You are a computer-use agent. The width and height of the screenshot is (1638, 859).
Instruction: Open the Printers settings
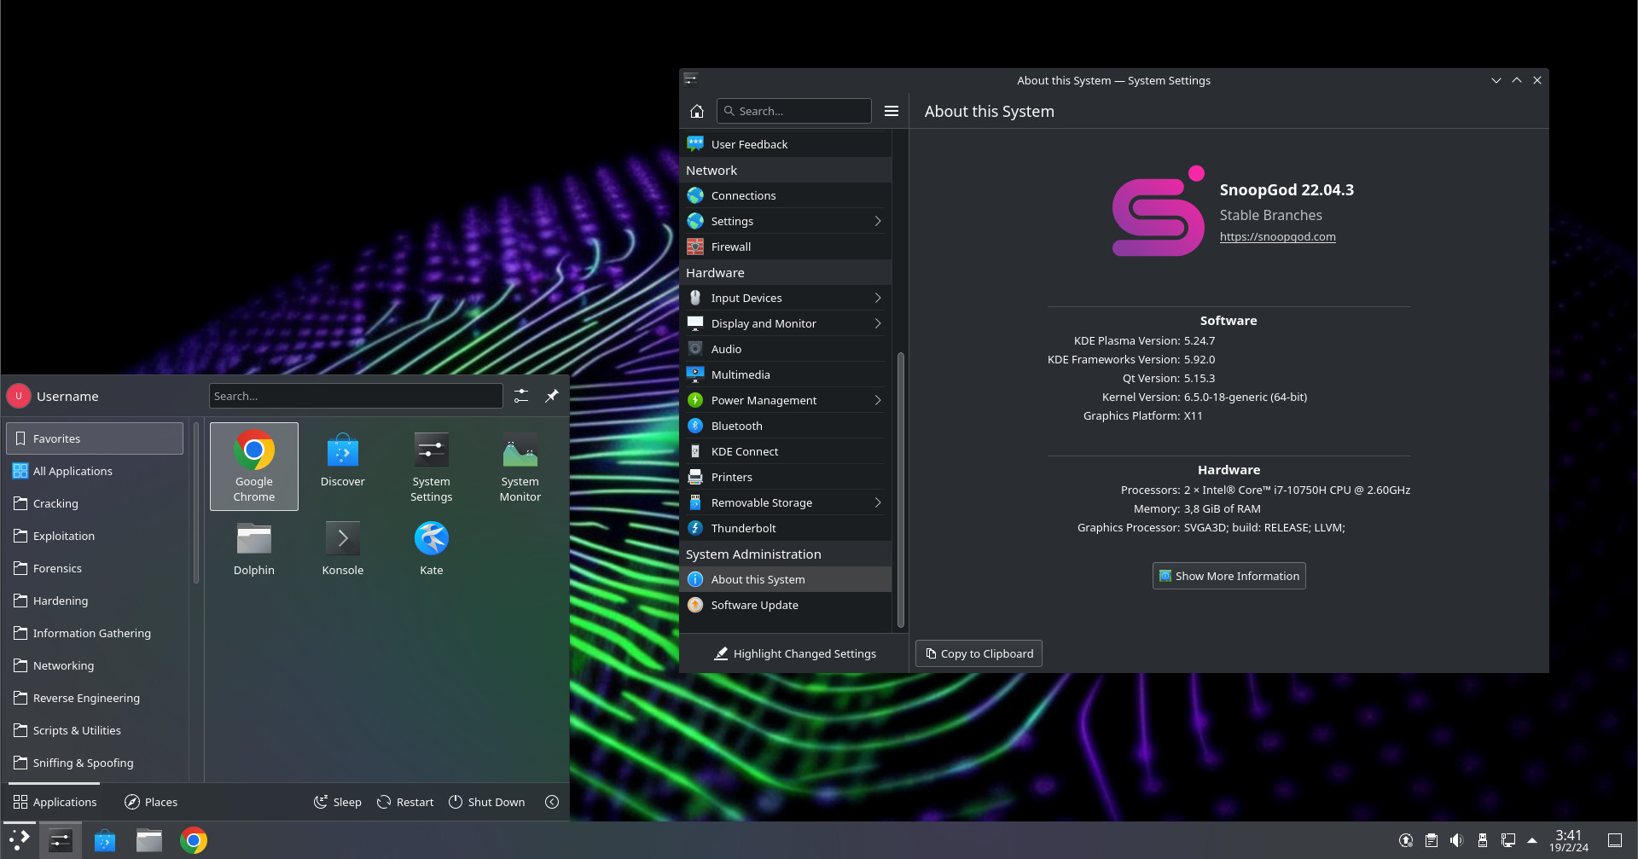(x=785, y=477)
